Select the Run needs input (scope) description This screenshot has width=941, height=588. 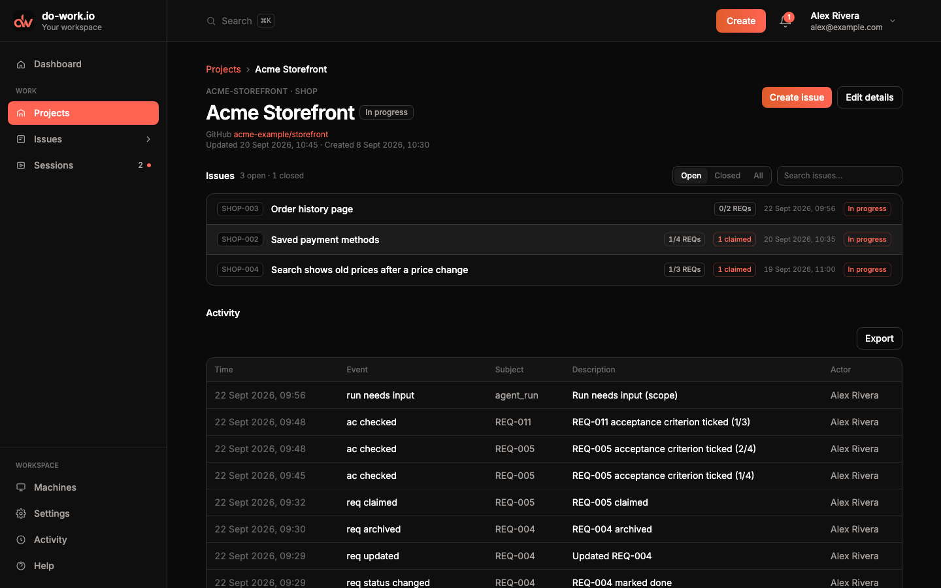click(x=625, y=395)
